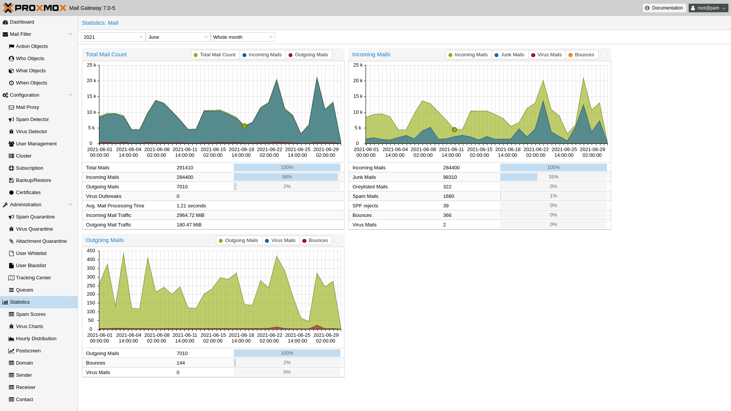Open the Documentation button
Screen dimensions: 731x411
(x=664, y=8)
